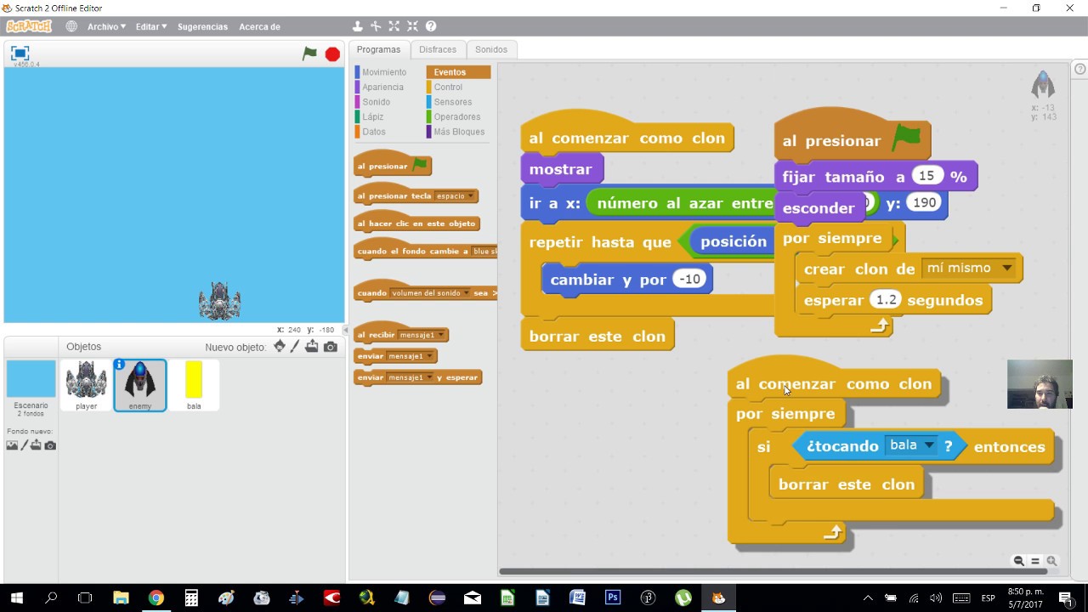Open Photoshop from the Windows taskbar

pos(613,598)
